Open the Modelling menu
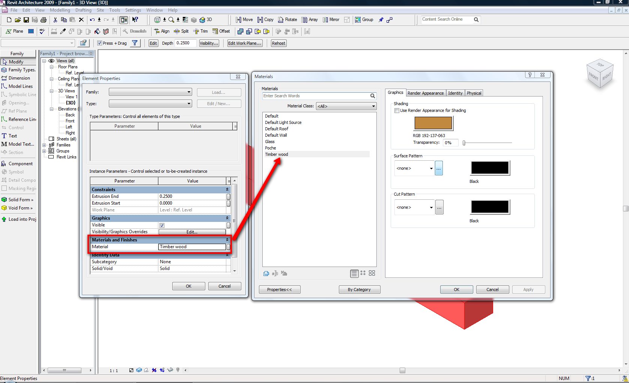629x383 pixels. pos(60,10)
